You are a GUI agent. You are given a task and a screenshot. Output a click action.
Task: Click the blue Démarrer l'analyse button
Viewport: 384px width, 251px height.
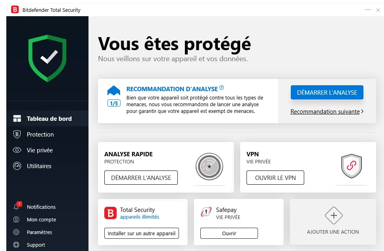(x=327, y=92)
